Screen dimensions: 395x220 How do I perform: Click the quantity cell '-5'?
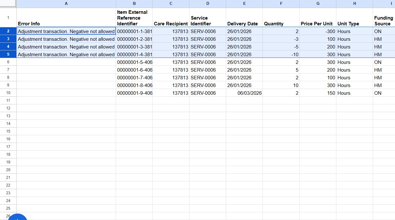pyautogui.click(x=281, y=47)
